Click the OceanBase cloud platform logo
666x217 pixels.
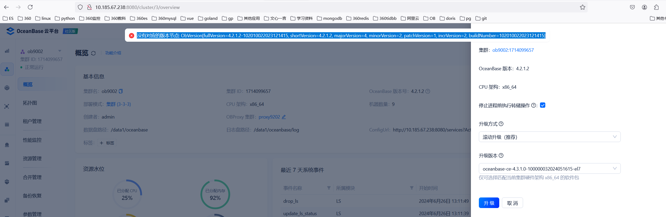[x=32, y=31]
